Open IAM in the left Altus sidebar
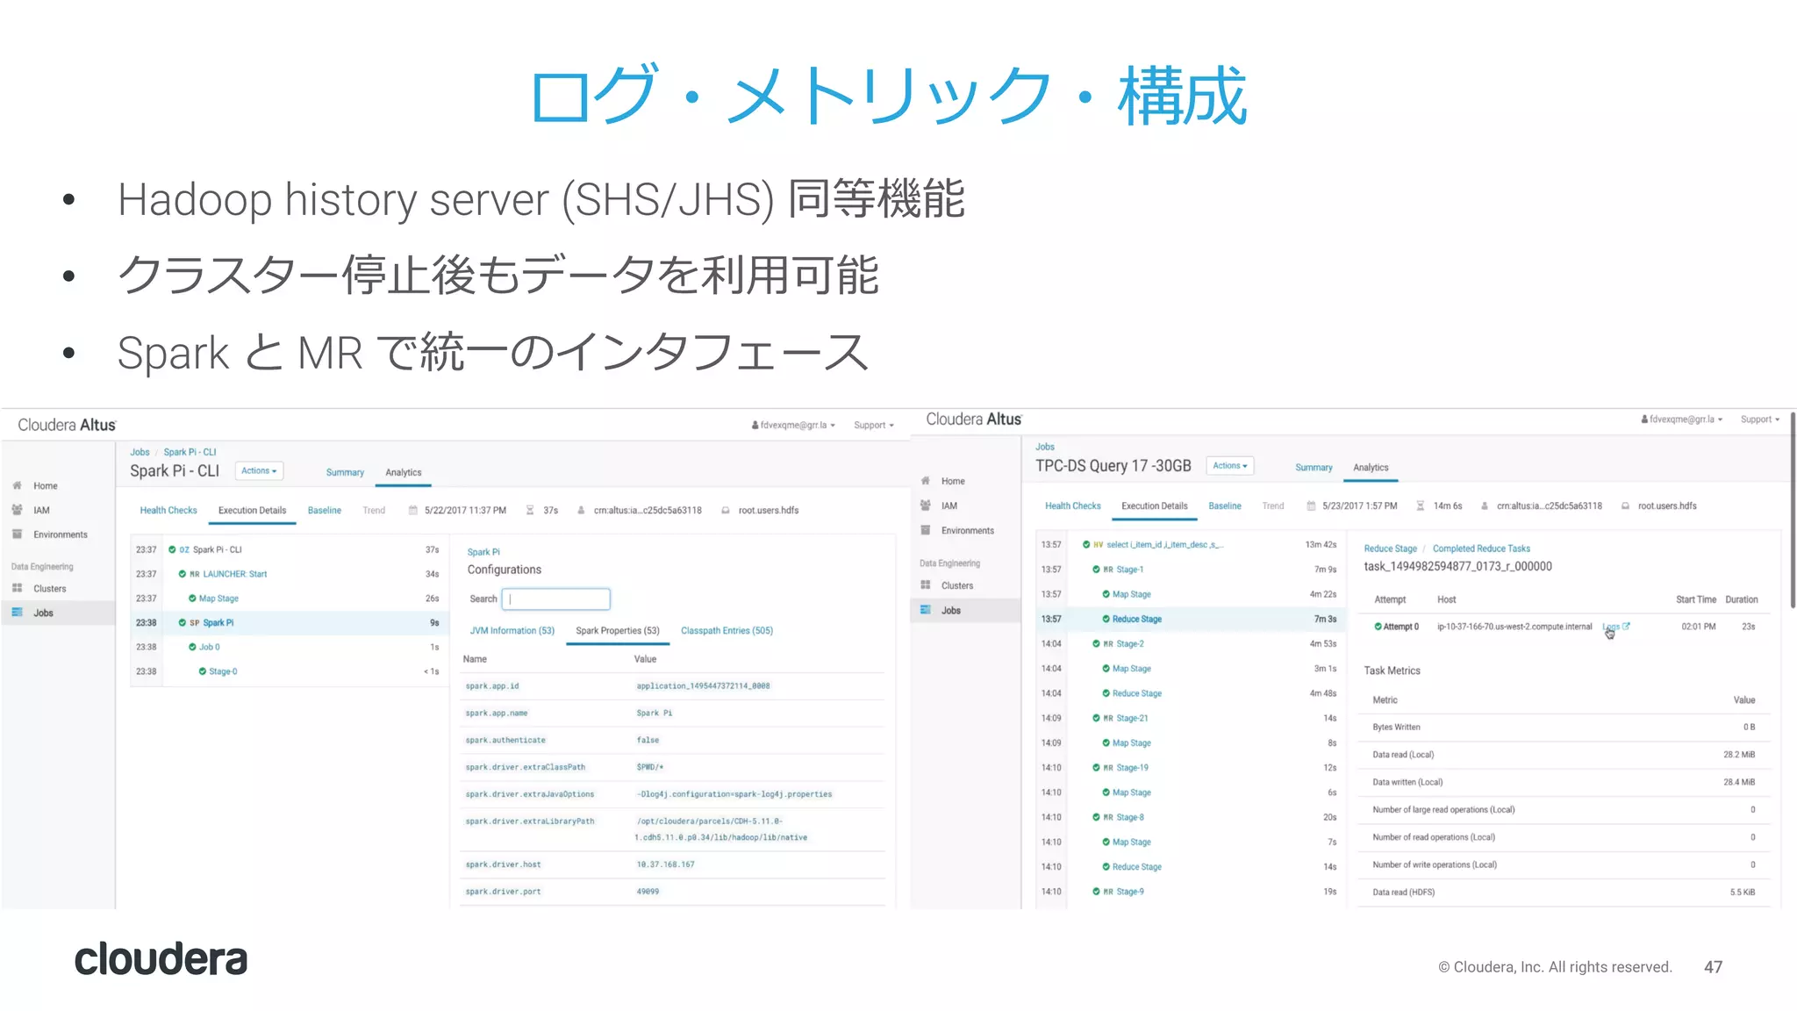The width and height of the screenshot is (1797, 1011). click(41, 511)
